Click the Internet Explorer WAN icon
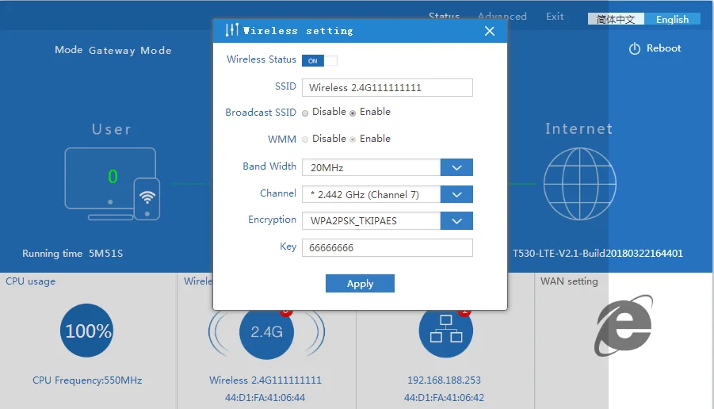Image resolution: width=714 pixels, height=409 pixels. pos(624,324)
